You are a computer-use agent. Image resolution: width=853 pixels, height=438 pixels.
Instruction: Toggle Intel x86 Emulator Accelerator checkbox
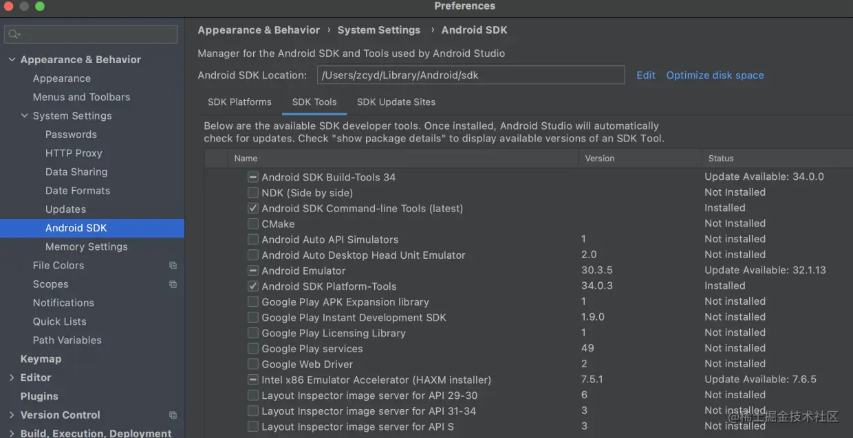pos(253,380)
